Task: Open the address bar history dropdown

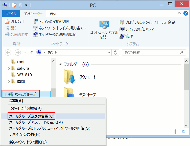Action: [109, 53]
